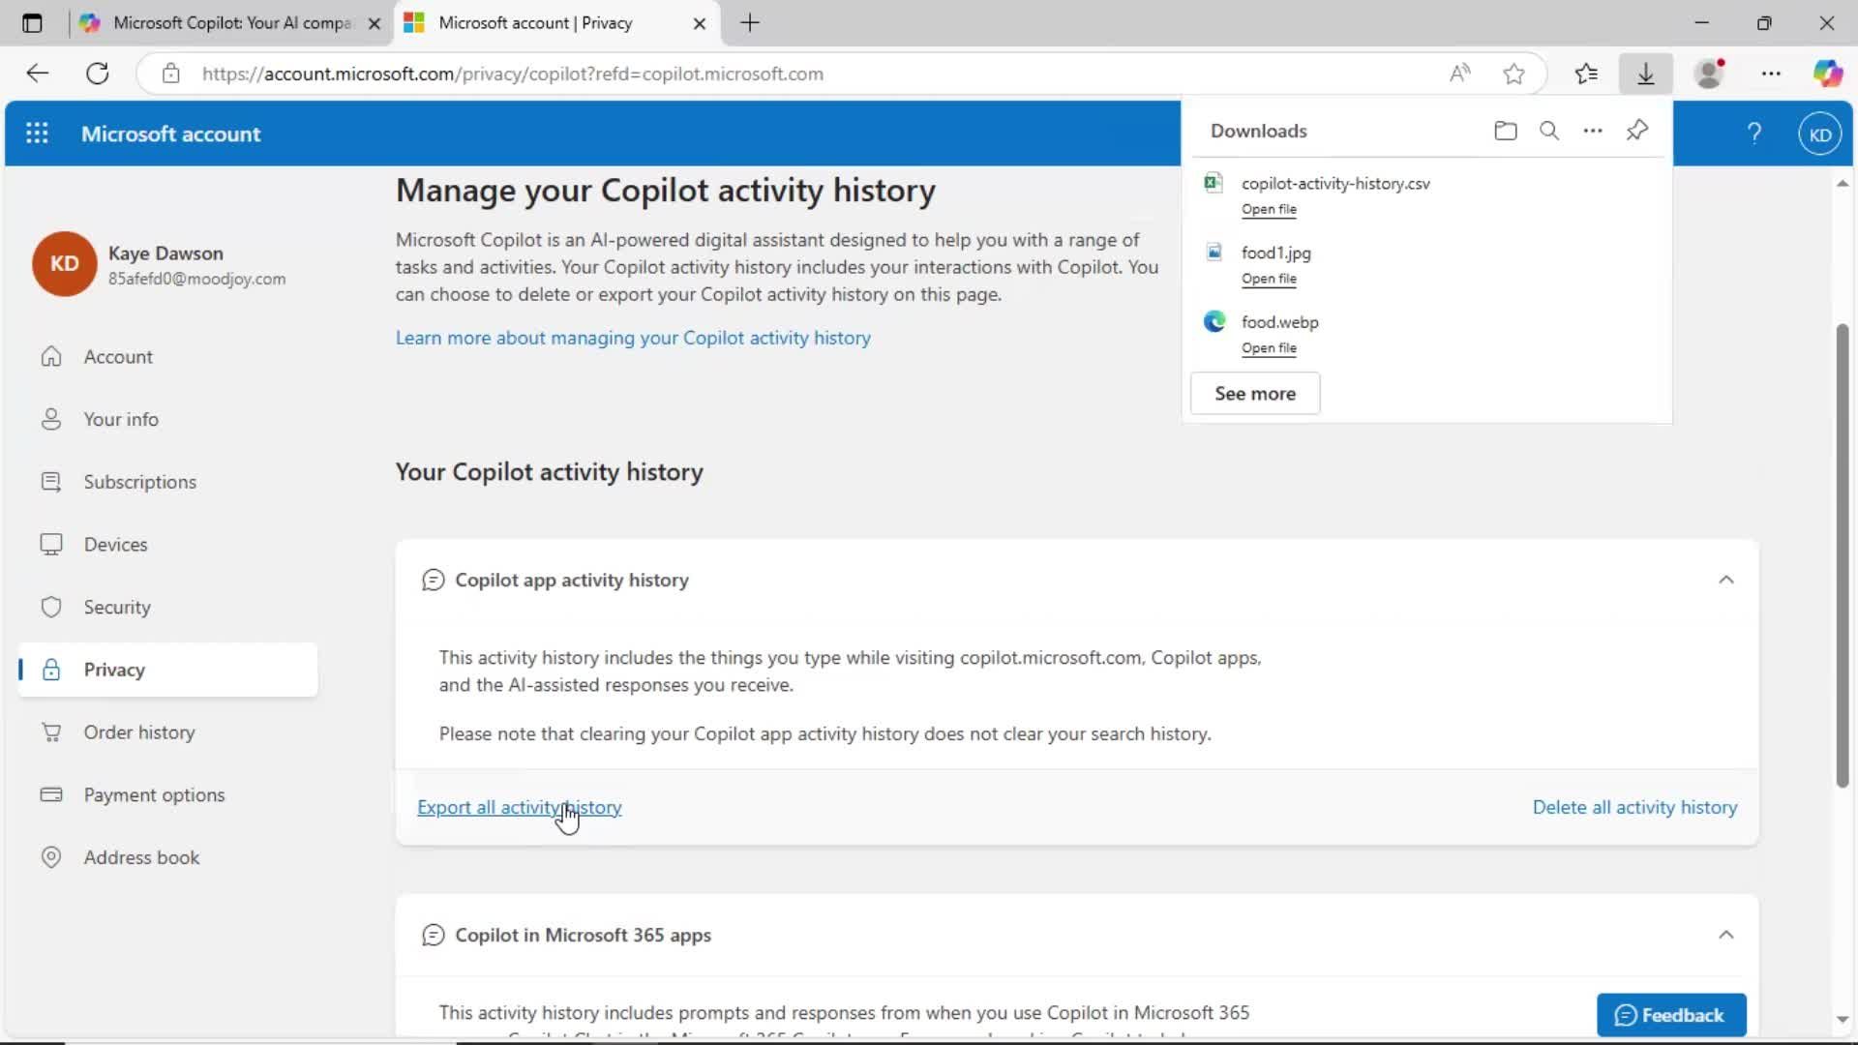This screenshot has width=1858, height=1045.
Task: Close the Microsoft Copilot tab
Action: point(375,23)
